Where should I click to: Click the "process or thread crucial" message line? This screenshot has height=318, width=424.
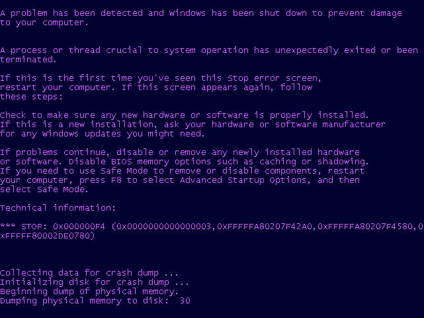pyautogui.click(x=209, y=50)
